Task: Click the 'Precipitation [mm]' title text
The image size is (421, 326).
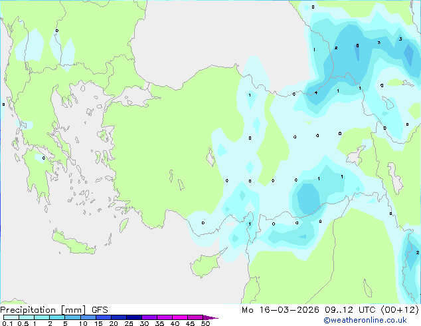Action: point(42,310)
